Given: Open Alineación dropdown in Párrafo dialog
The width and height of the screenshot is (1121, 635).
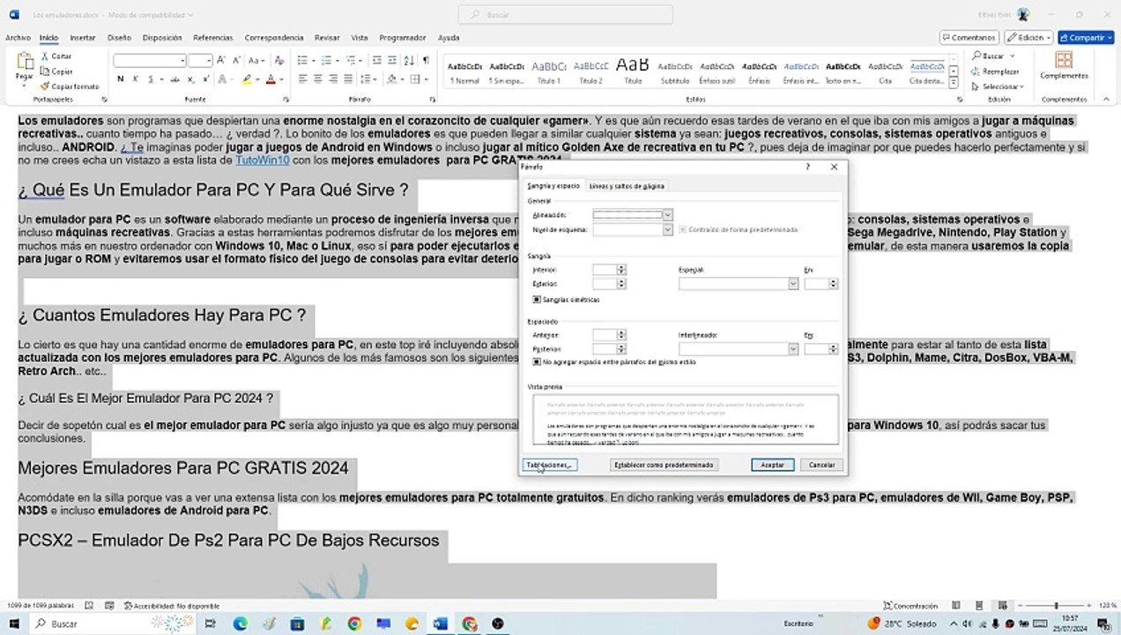Looking at the screenshot, I should point(667,214).
